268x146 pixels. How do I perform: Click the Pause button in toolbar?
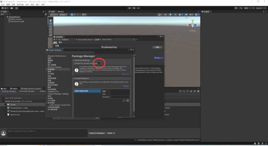pos(134,8)
